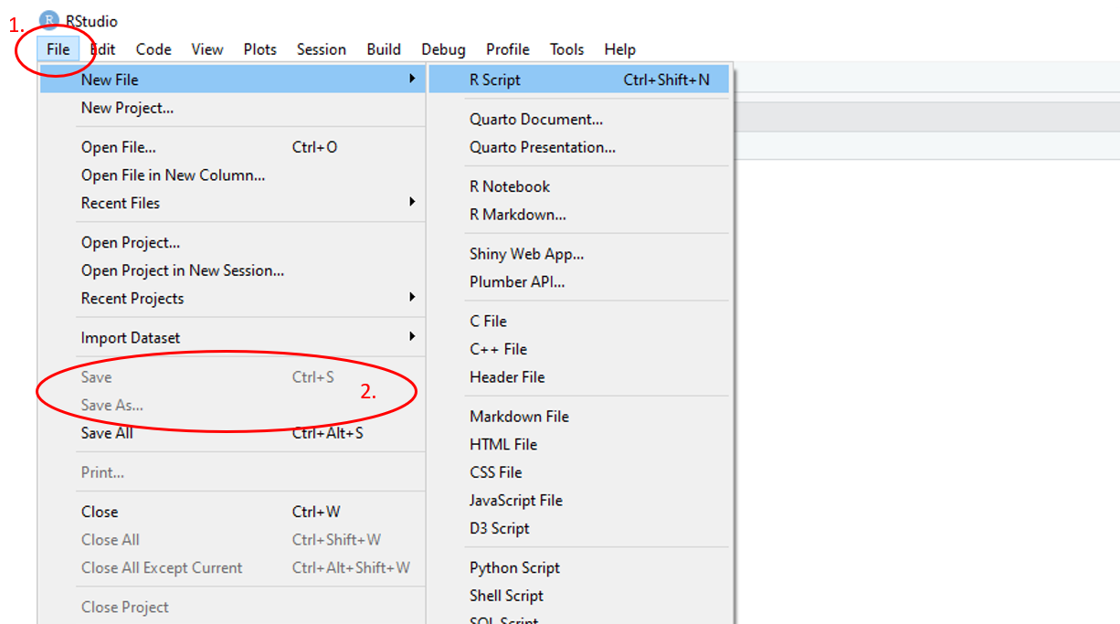Create a new Quarto Document...
This screenshot has height=624, width=1120.
[579, 119]
